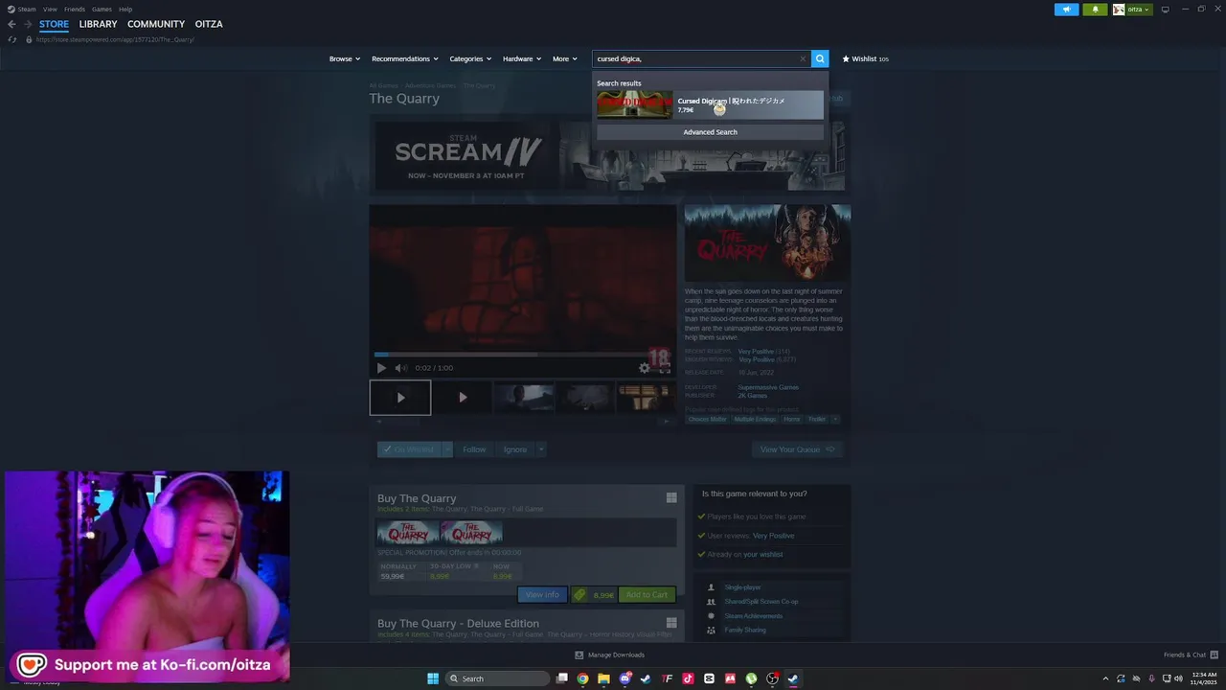This screenshot has height=690, width=1226.
Task: Open Discord from taskbar
Action: (624, 678)
